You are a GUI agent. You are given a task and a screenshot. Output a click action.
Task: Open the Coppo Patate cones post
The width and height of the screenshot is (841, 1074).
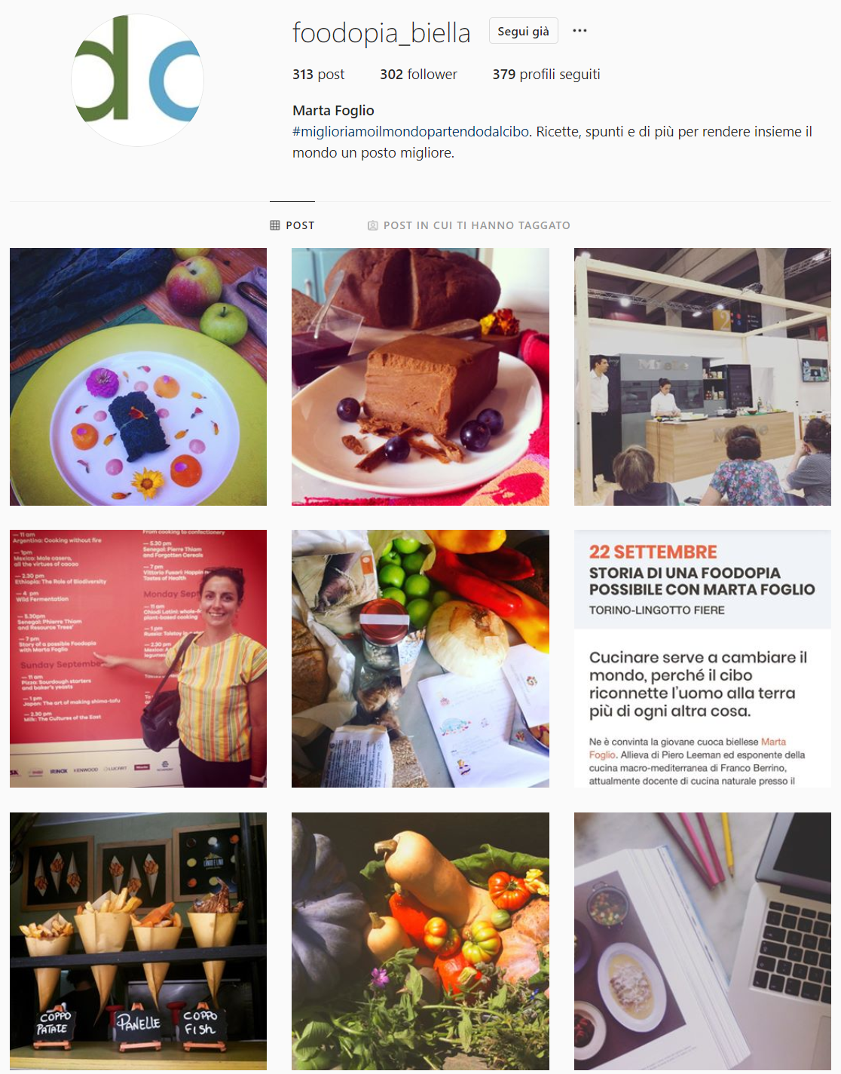coord(138,941)
